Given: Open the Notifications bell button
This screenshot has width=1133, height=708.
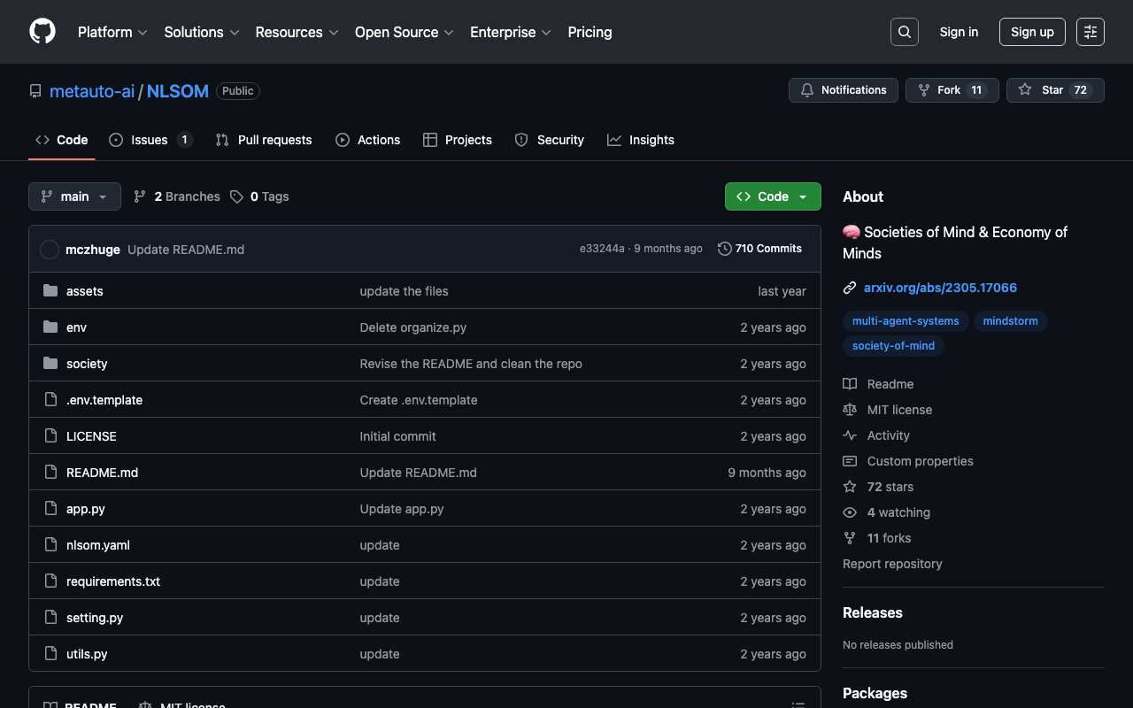Looking at the screenshot, I should click(843, 90).
